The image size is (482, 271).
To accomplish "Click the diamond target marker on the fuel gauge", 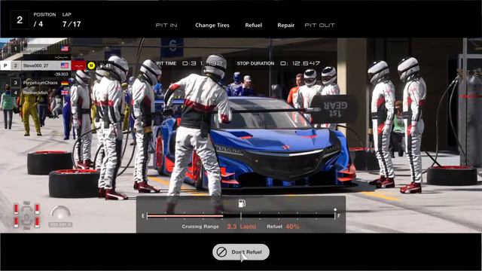I will click(335, 210).
